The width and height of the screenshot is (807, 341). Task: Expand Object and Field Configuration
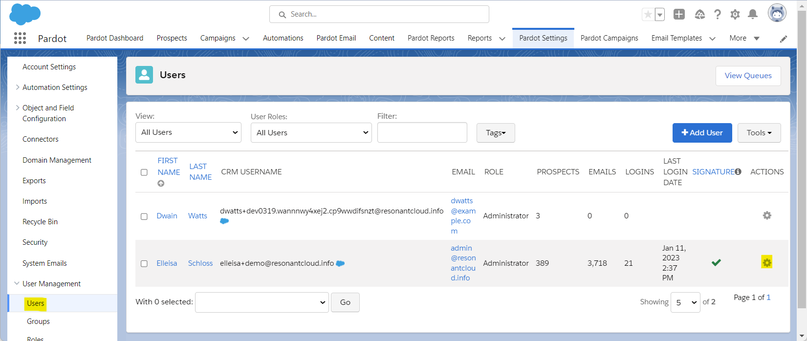tap(18, 107)
